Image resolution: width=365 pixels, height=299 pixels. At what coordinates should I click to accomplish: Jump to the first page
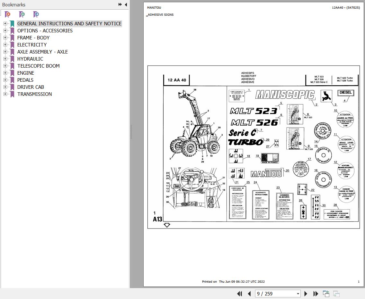(240, 294)
